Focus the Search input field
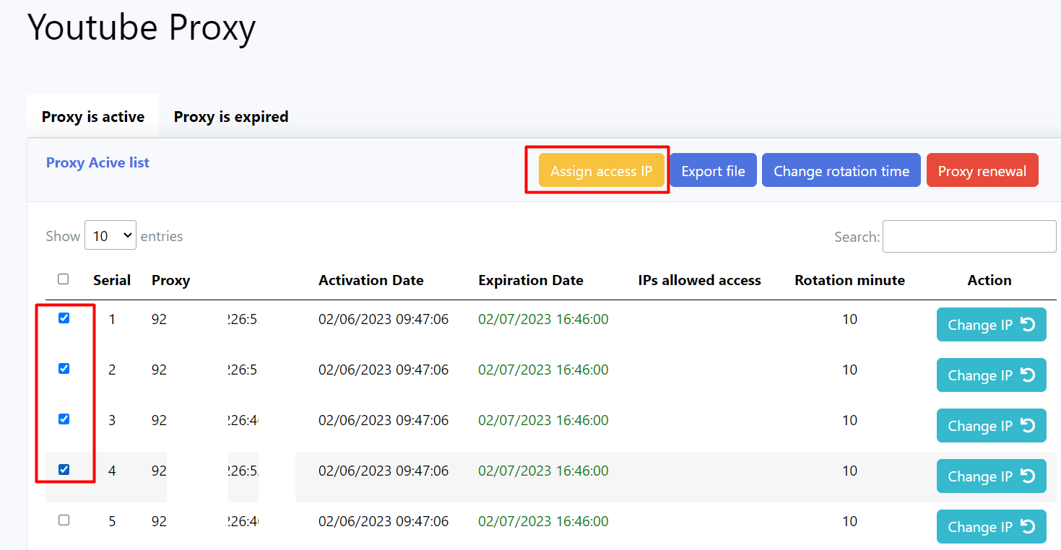The width and height of the screenshot is (1061, 550). tap(969, 237)
